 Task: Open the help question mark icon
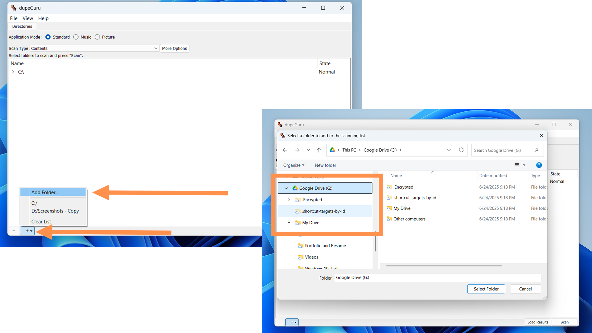539,165
